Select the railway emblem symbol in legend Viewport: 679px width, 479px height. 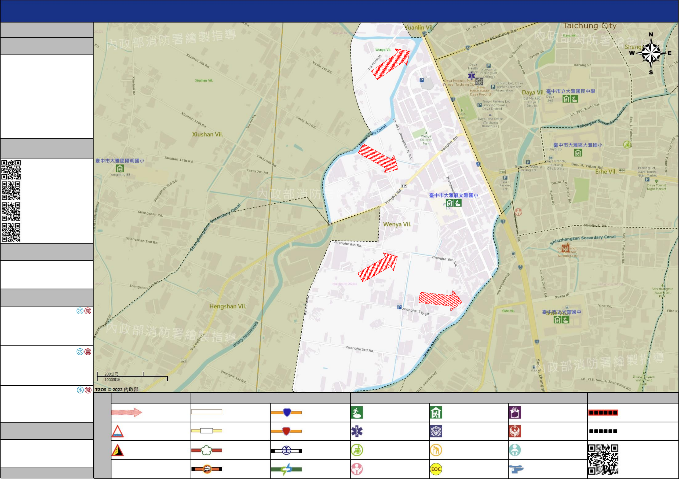tap(286, 451)
